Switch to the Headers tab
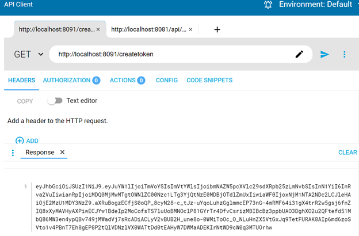 21,80
